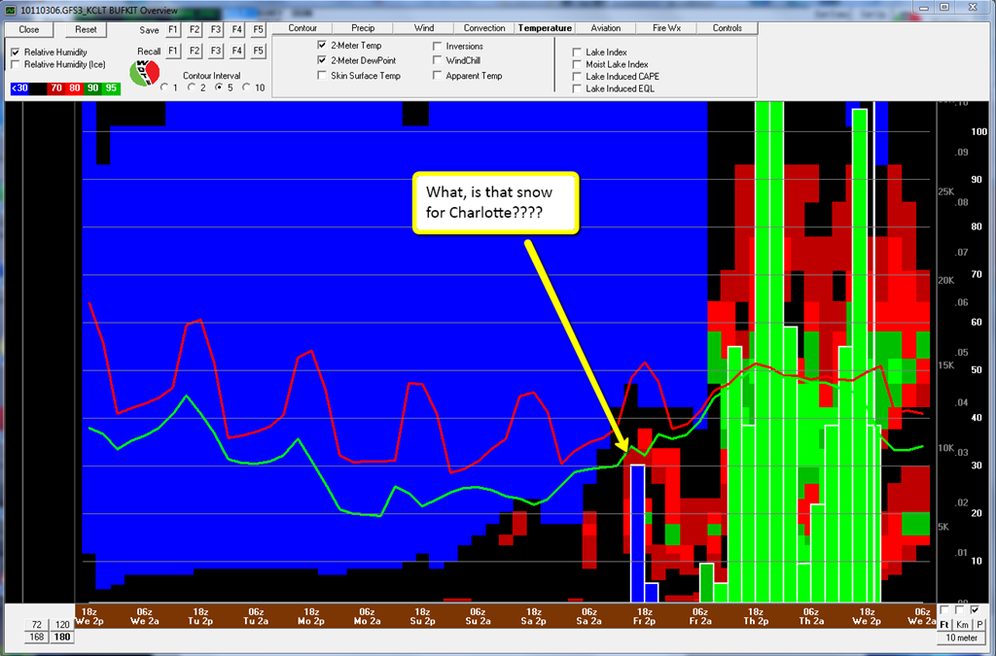Viewport: 996px width, 656px height.
Task: Set forecast range to 72 hours
Action: click(x=37, y=624)
